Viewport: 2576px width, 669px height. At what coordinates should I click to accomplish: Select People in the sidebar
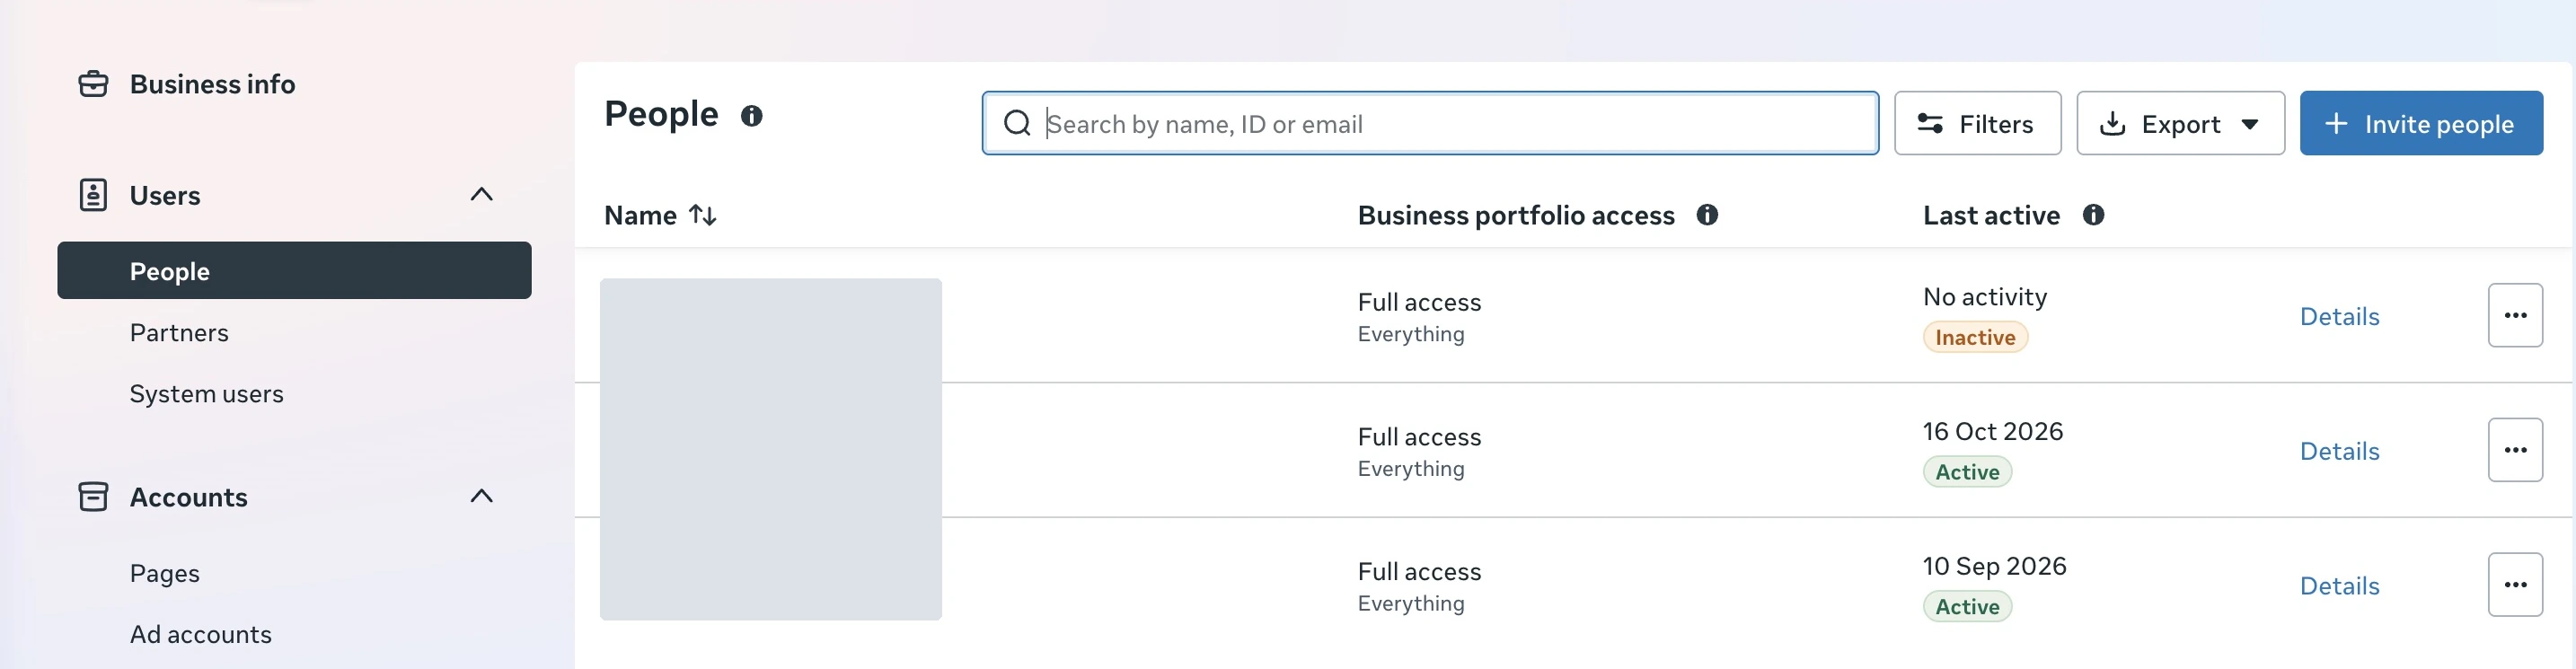click(x=294, y=270)
